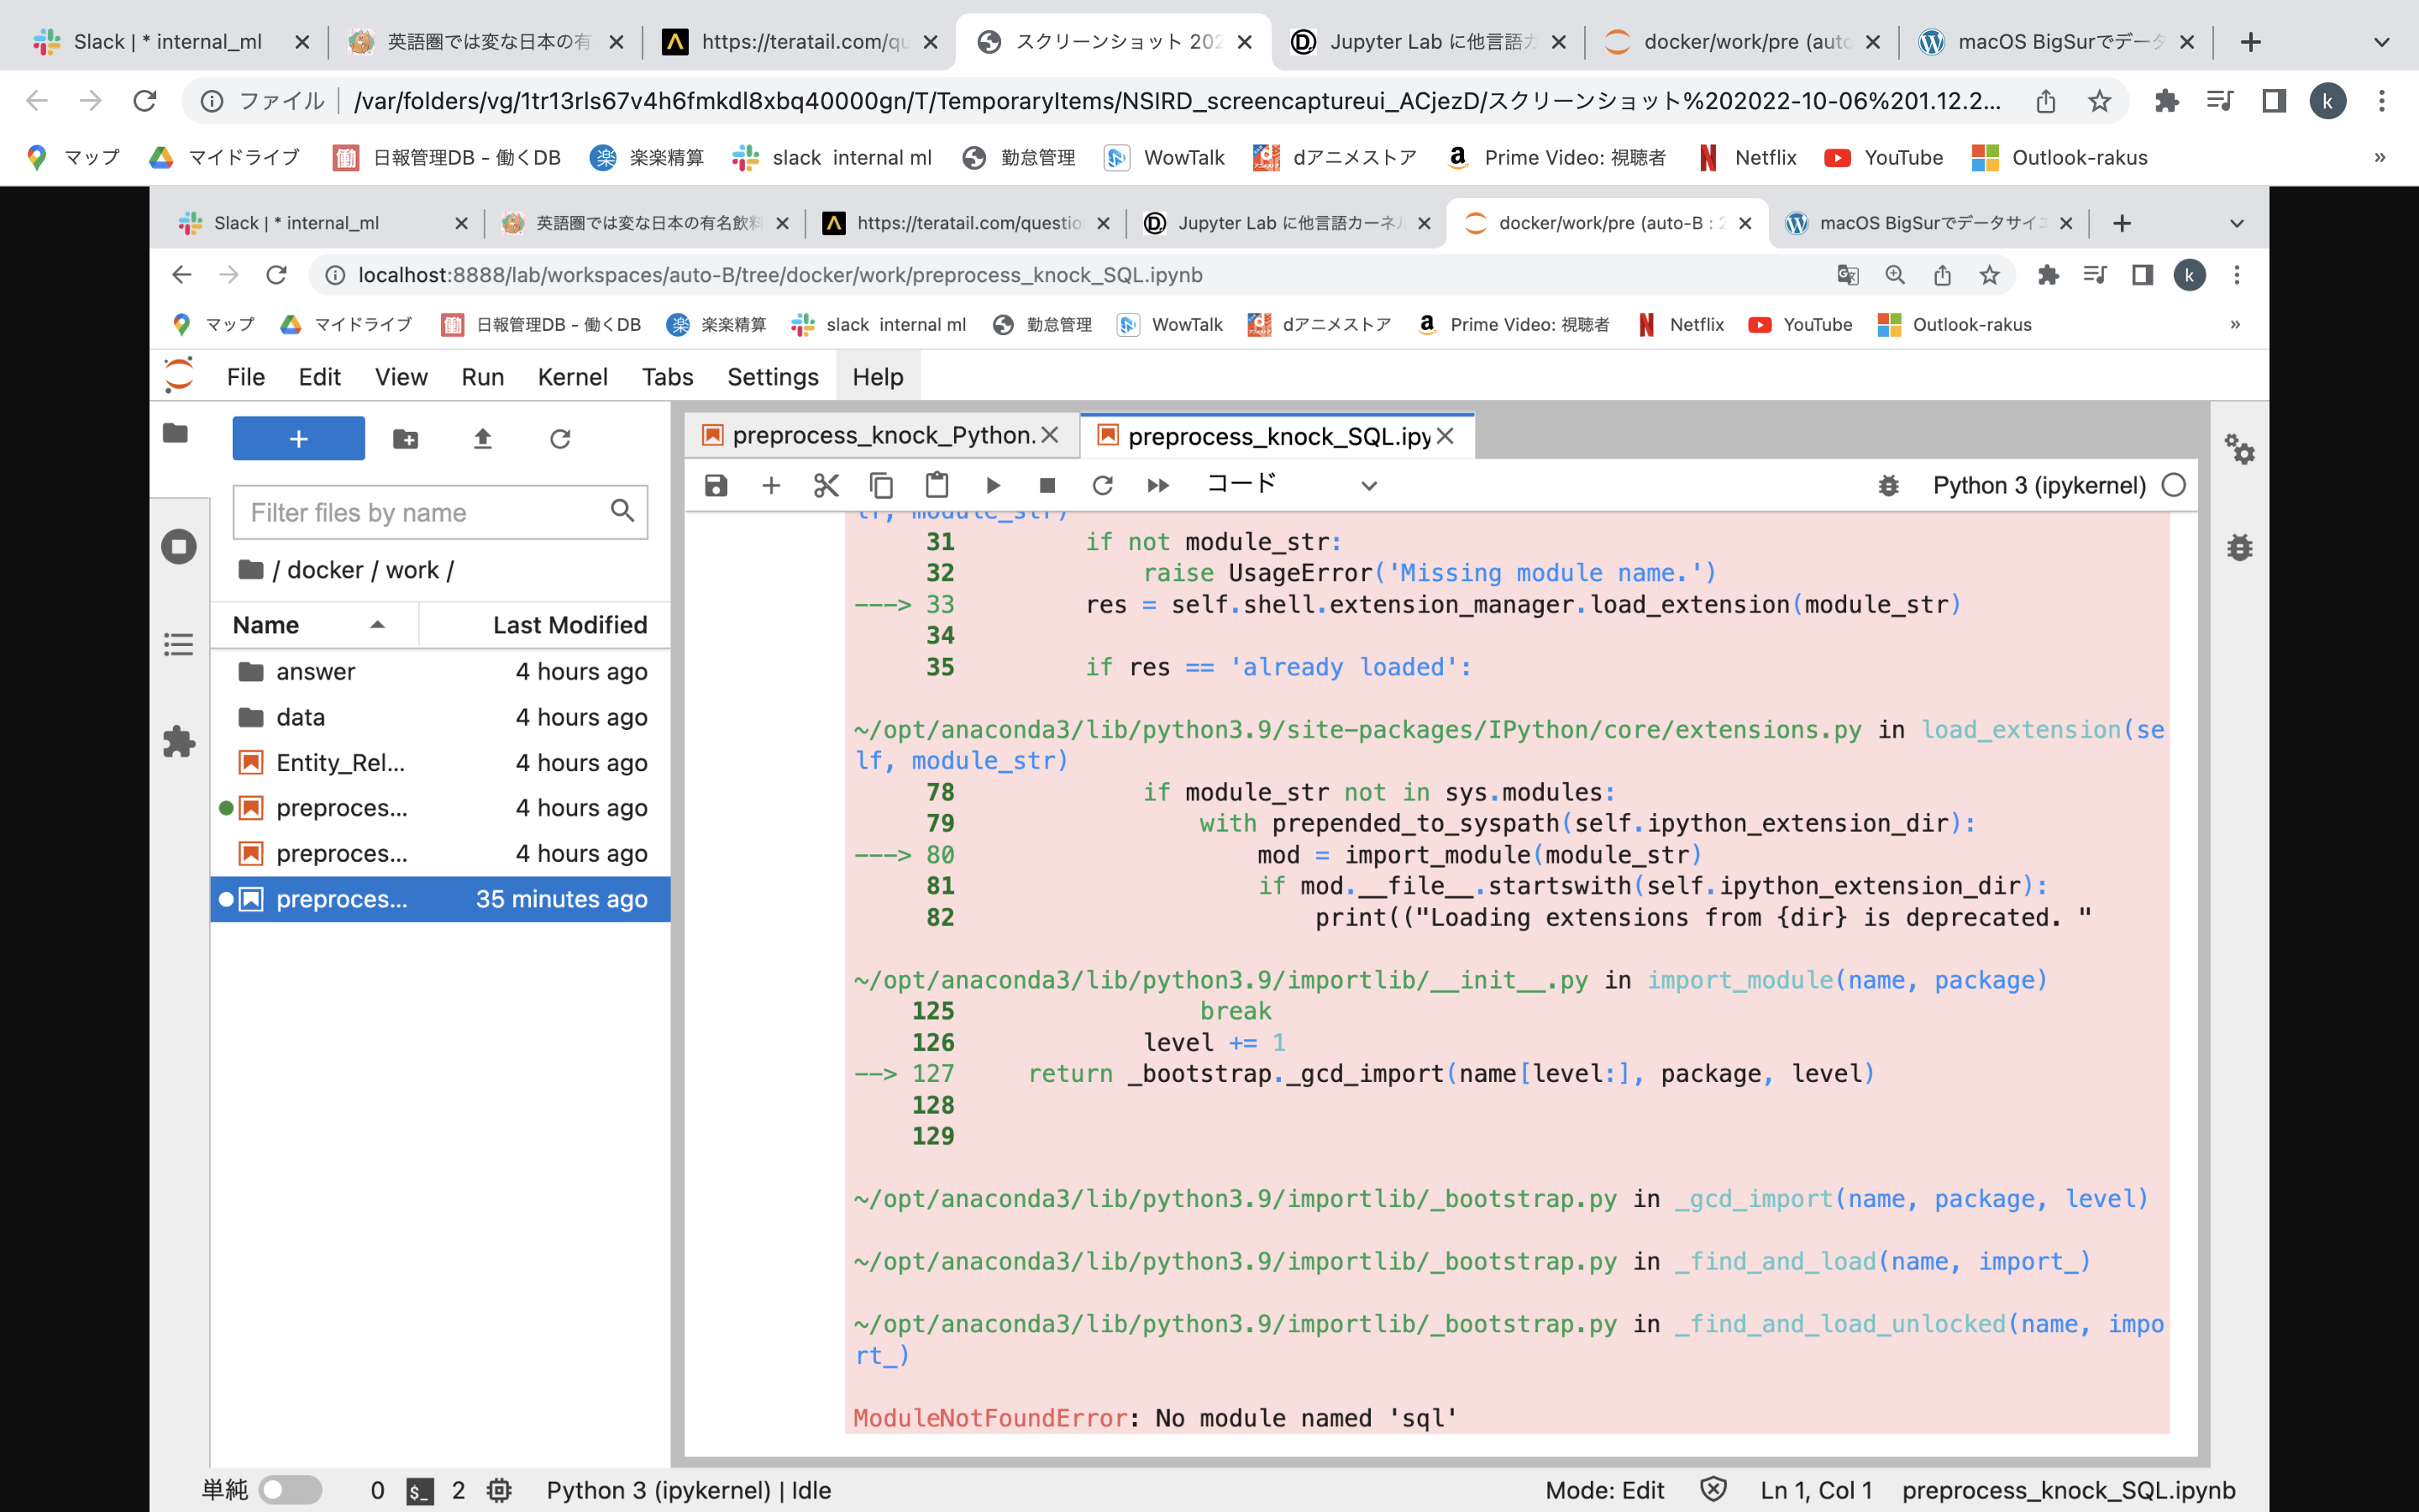
Task: Restart kernel and run all cells
Action: [x=1157, y=485]
